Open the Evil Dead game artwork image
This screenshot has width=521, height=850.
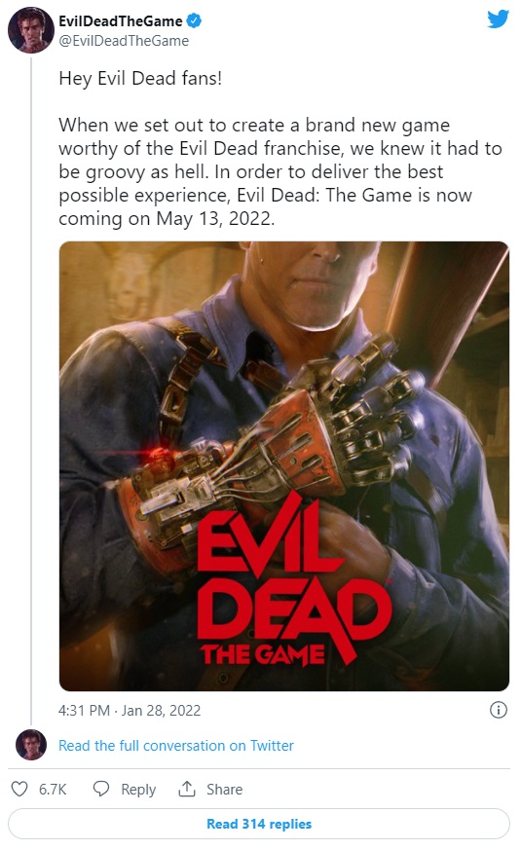pos(284,466)
